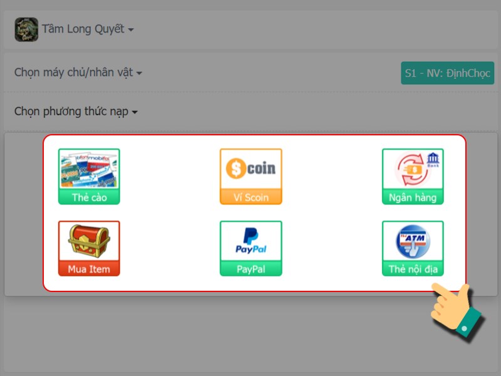Click the S1 - NV: ĐịnhChọc button
This screenshot has height=376, width=501.
click(447, 73)
